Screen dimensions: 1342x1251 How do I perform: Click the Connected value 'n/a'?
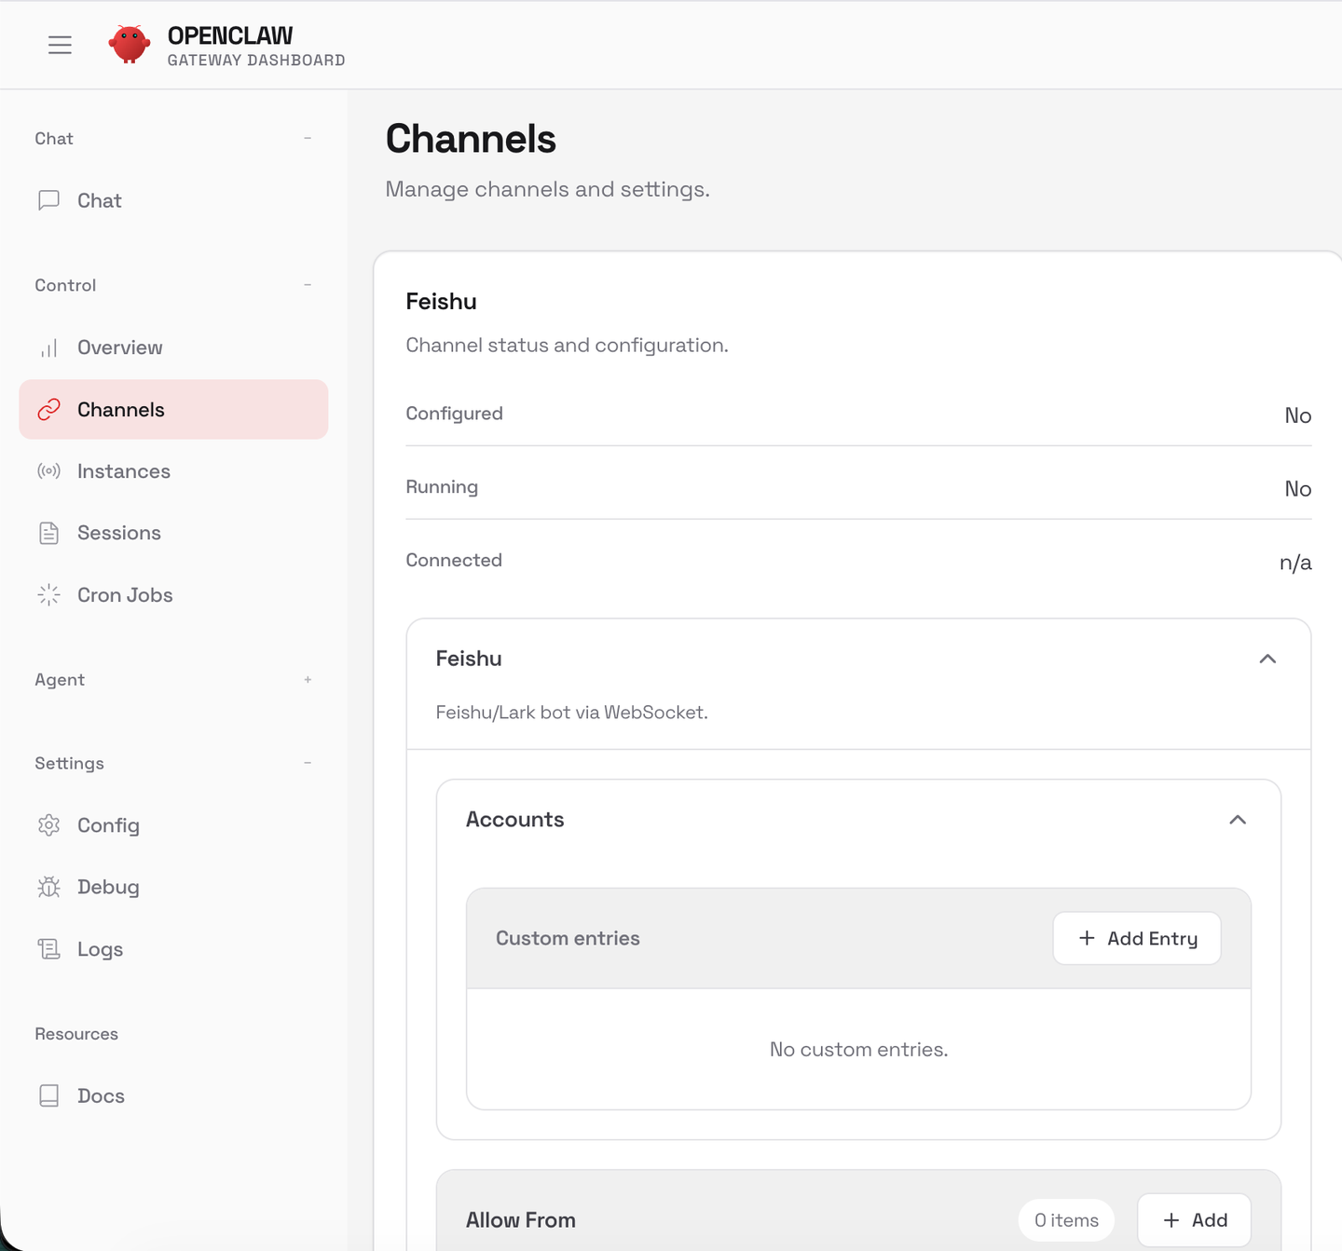[x=1295, y=563]
